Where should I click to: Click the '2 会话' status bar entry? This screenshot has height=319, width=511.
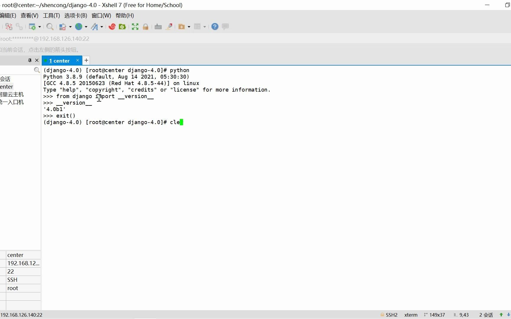pos(486,315)
